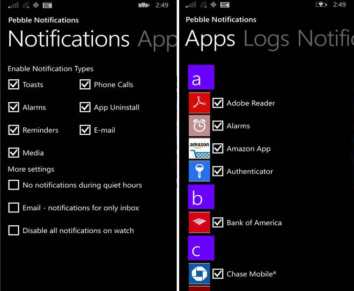This screenshot has height=291, width=354.
Task: Tap the battery icon on left screen
Action: [x=144, y=5]
